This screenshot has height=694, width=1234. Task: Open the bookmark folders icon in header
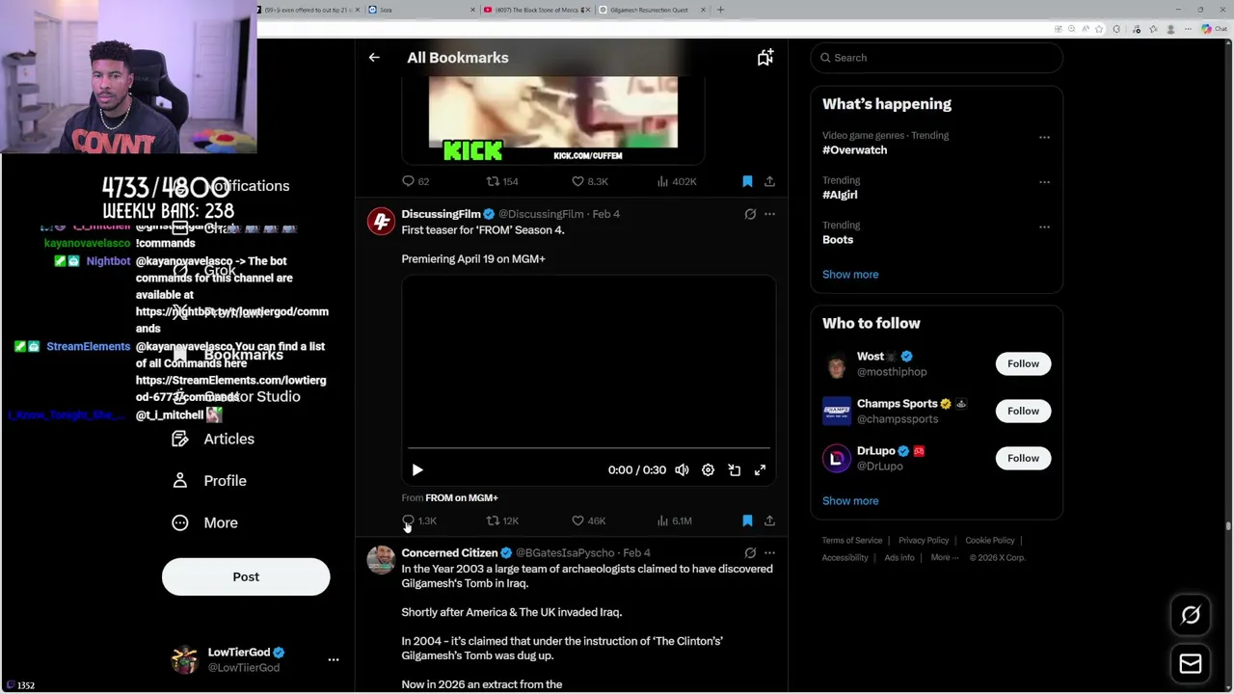click(765, 58)
